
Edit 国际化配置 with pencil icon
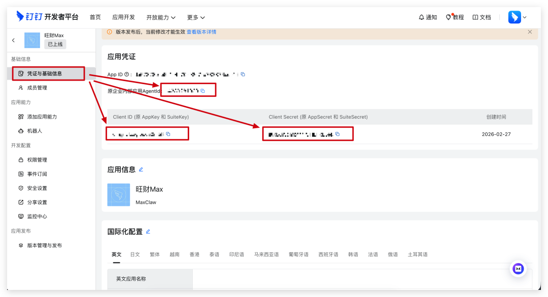(x=148, y=232)
